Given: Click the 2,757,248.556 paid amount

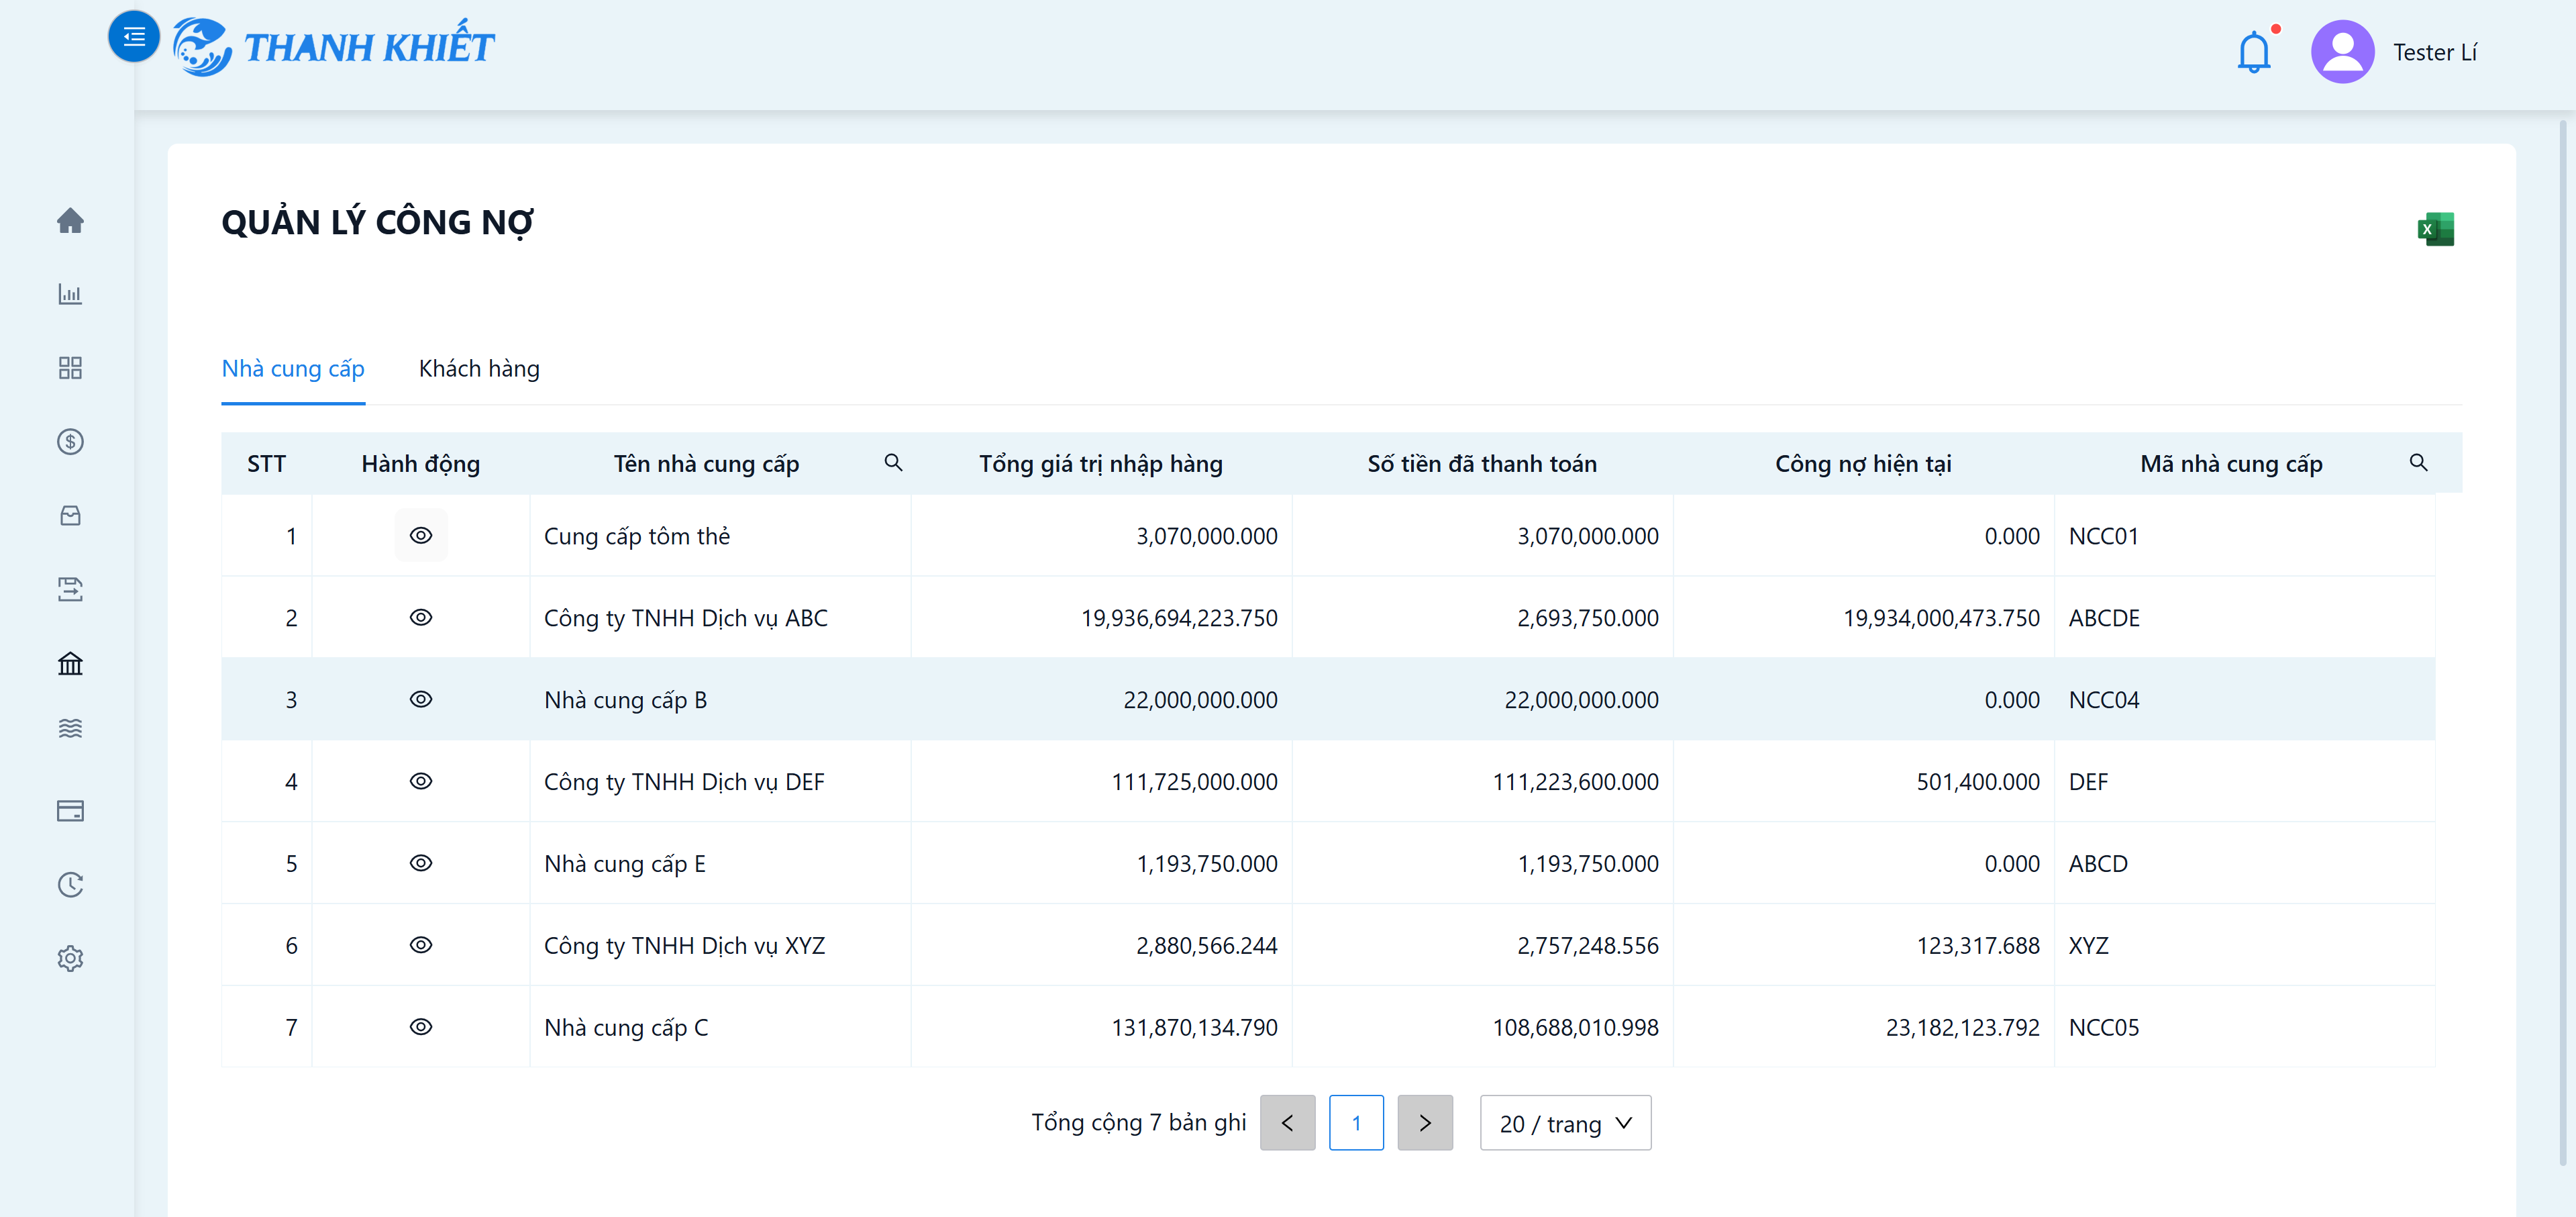Looking at the screenshot, I should pyautogui.click(x=1587, y=946).
